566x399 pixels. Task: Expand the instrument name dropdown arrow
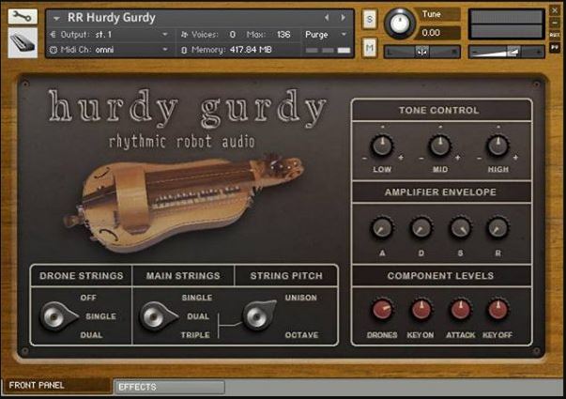coord(56,18)
